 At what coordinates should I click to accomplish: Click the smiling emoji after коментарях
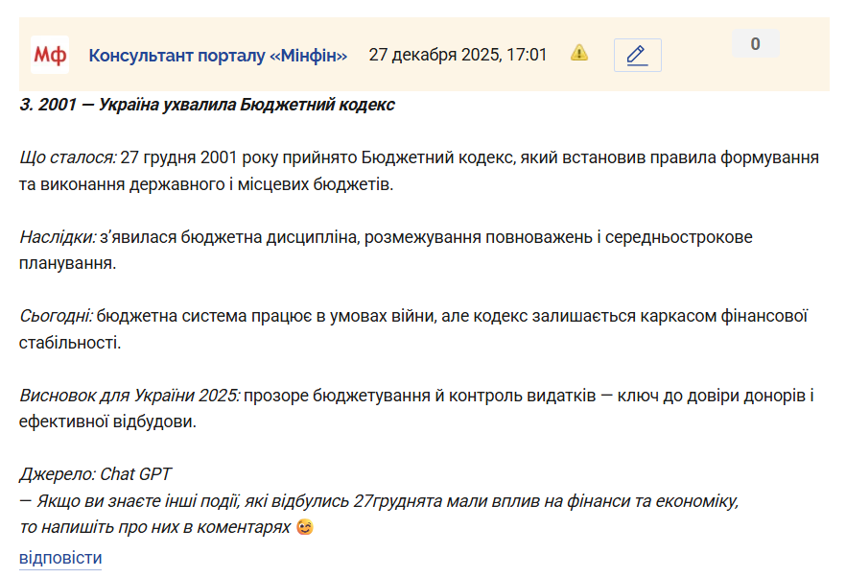pos(305,527)
